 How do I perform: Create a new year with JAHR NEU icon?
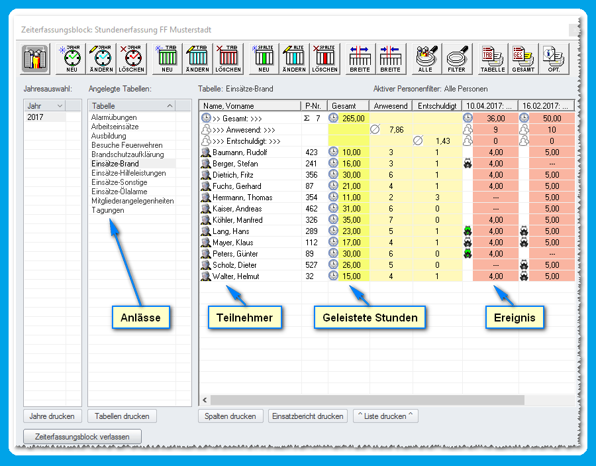[x=70, y=58]
